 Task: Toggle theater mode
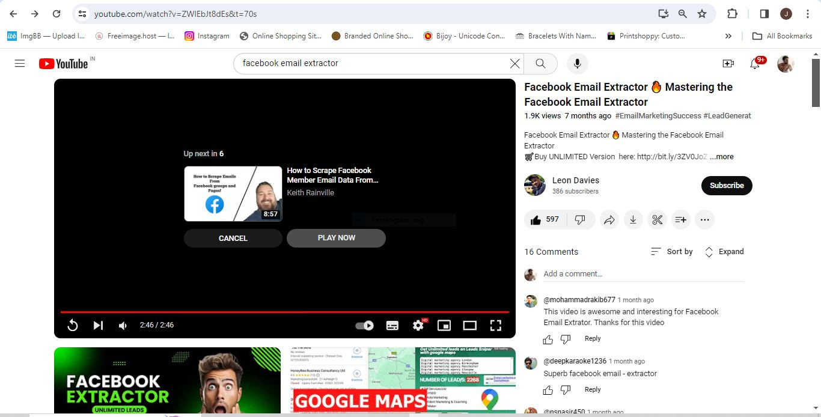470,325
